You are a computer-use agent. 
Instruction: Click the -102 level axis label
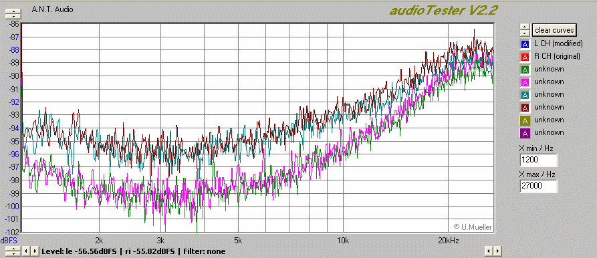click(x=13, y=232)
